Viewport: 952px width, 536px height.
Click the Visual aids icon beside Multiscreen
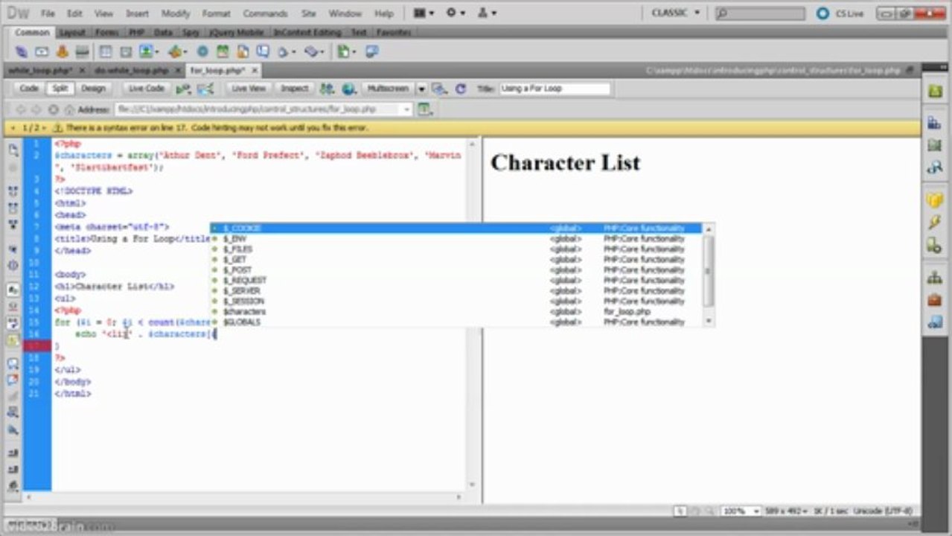439,88
